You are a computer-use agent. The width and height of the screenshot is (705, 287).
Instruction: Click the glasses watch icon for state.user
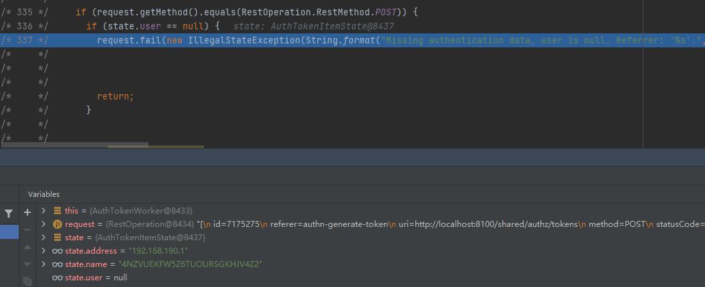[x=58, y=278]
